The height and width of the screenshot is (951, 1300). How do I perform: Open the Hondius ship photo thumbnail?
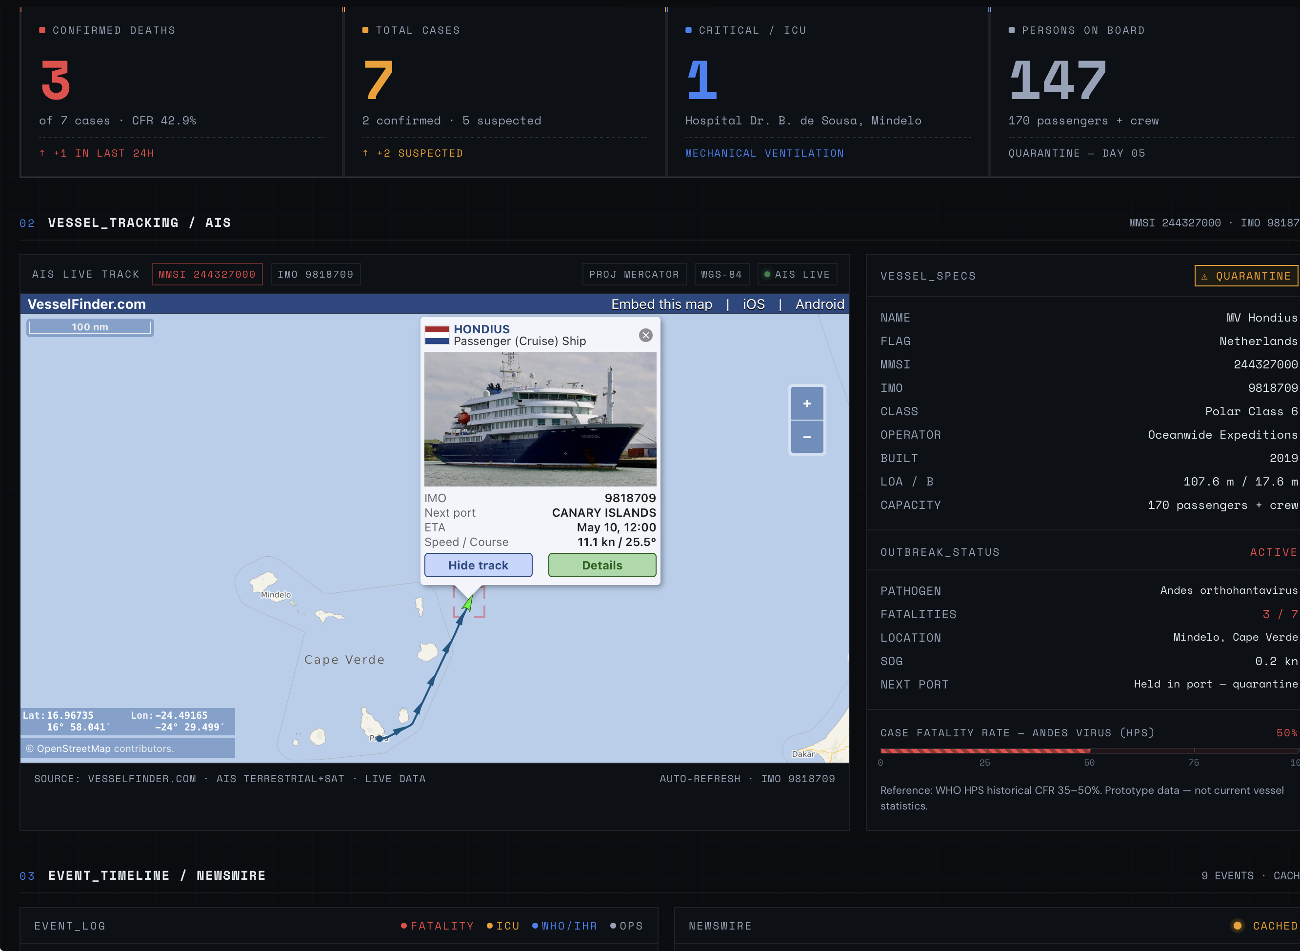coord(540,419)
